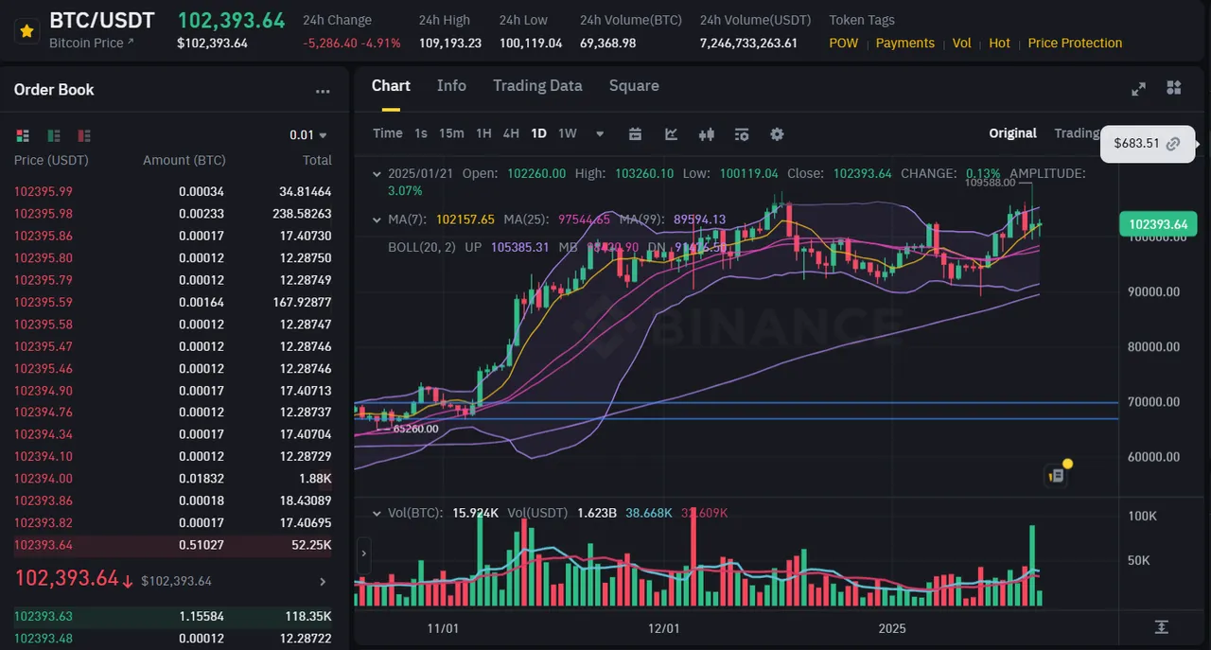Click the Amount (BTC) column header

[x=184, y=160]
